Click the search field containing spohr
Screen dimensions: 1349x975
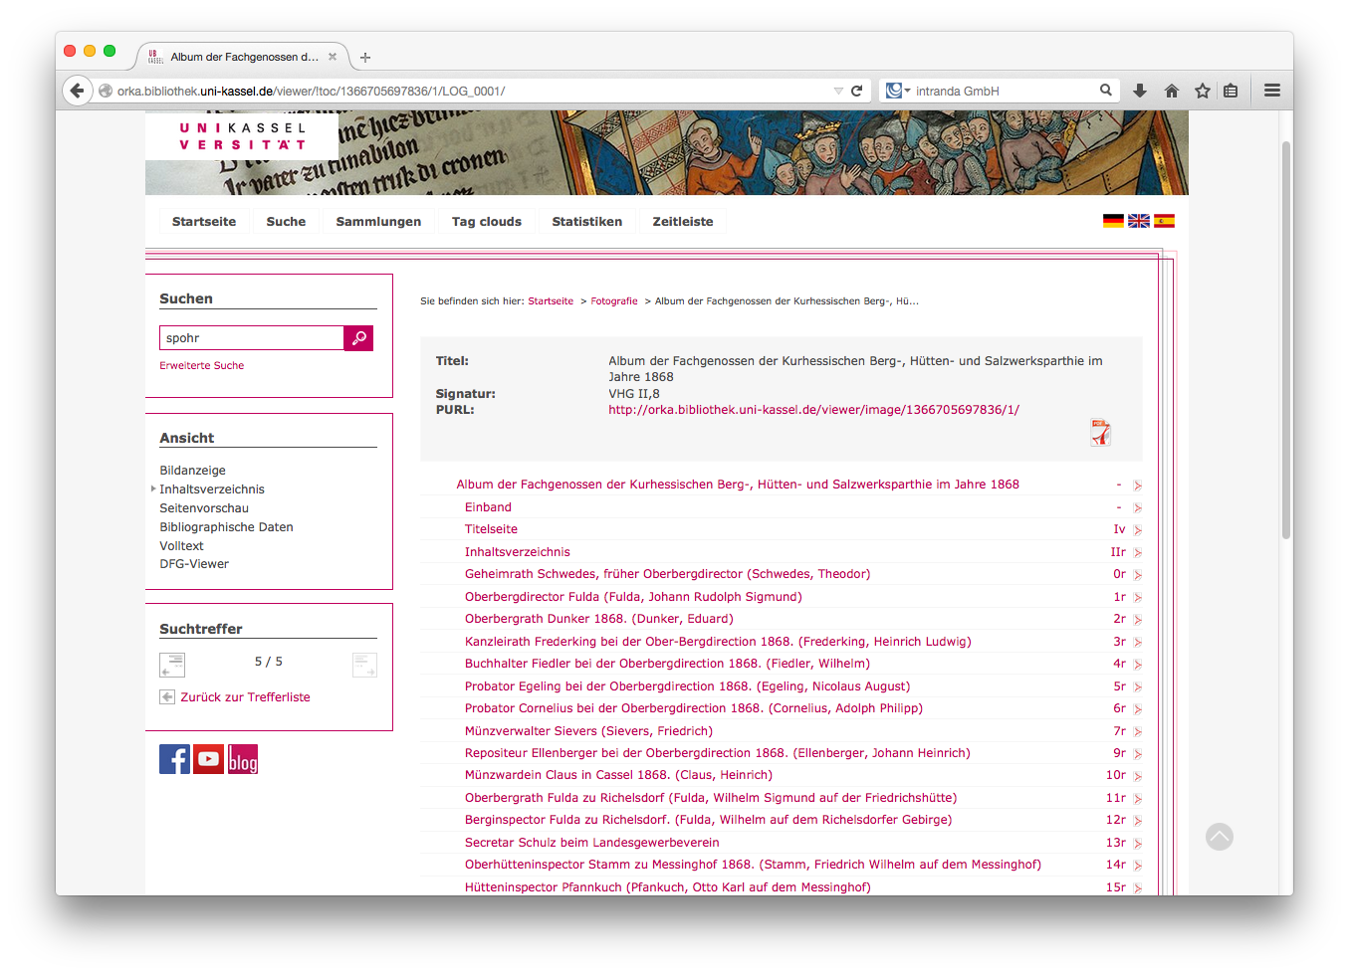coord(252,338)
